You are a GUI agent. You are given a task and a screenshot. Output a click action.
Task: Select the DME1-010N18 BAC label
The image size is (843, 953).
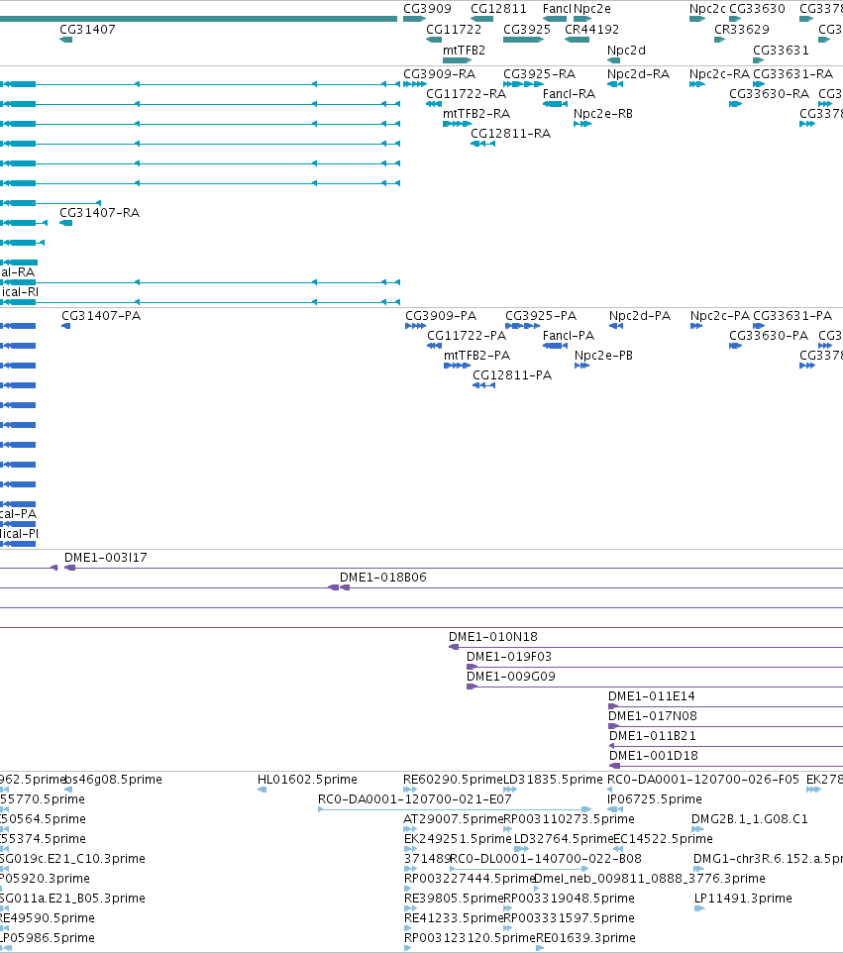493,637
